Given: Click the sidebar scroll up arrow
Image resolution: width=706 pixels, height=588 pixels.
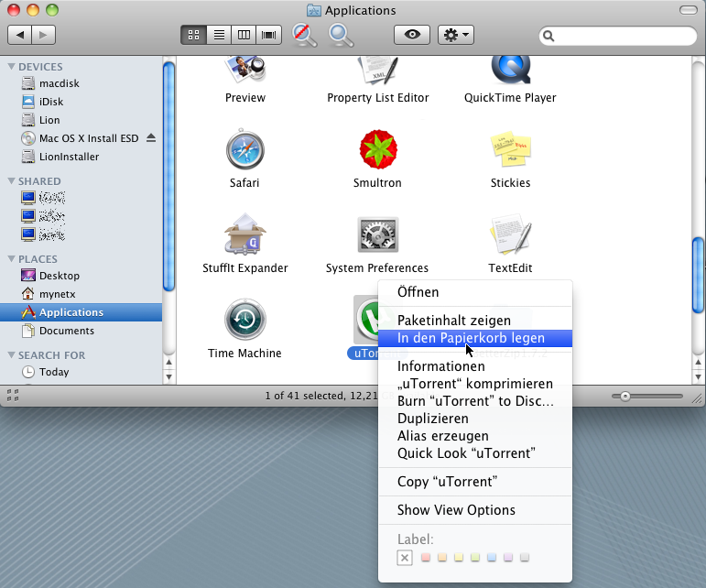Looking at the screenshot, I should pyautogui.click(x=168, y=362).
